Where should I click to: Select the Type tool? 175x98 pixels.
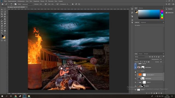pos(2,28)
